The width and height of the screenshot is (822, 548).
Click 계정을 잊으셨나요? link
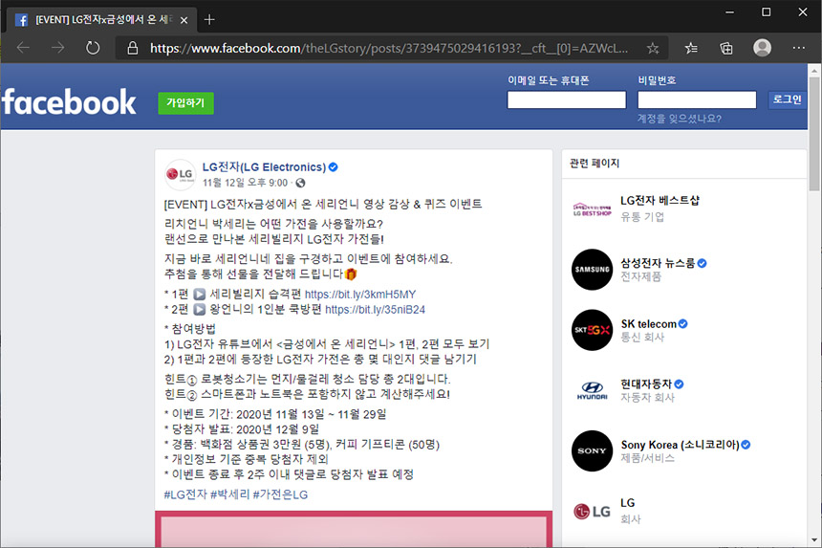tap(679, 119)
